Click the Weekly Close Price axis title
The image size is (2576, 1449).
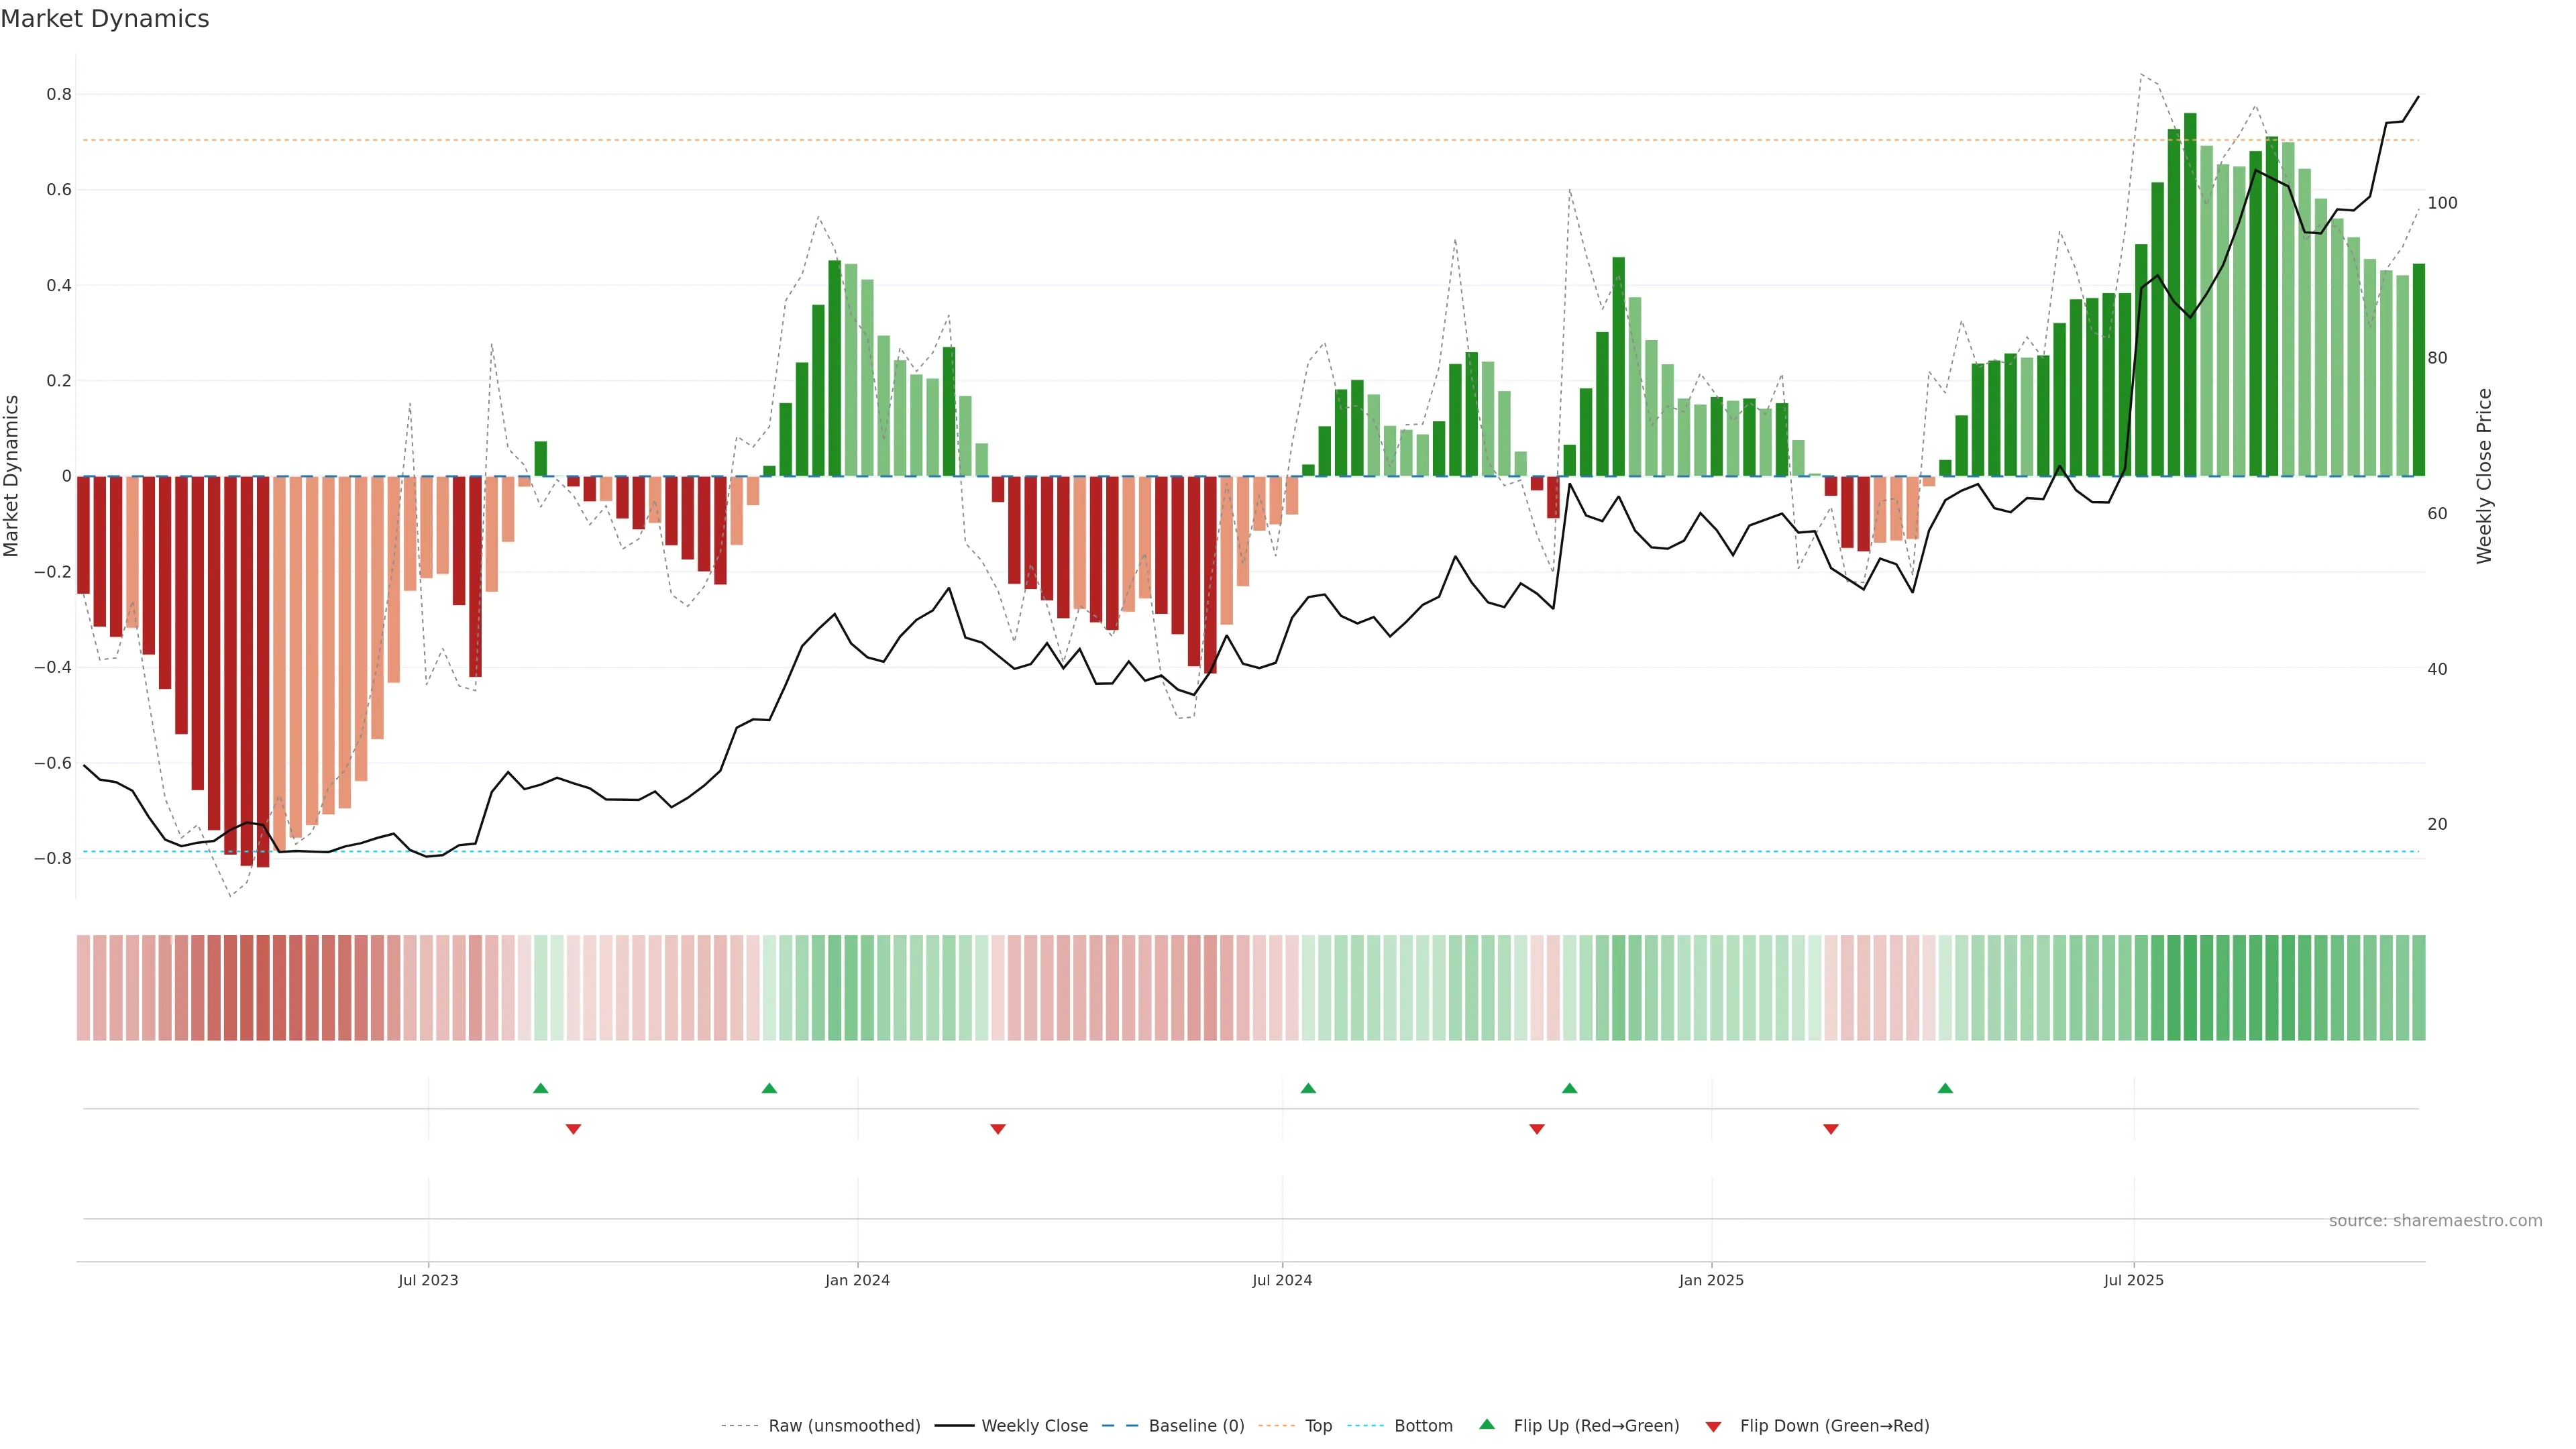[x=2484, y=476]
